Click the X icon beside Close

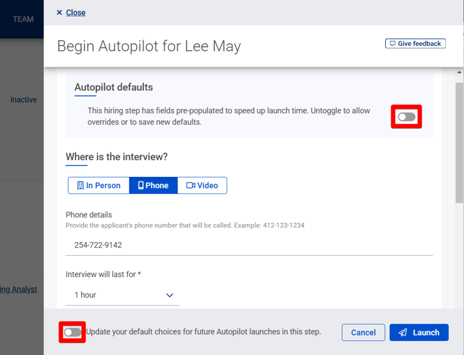tap(60, 12)
